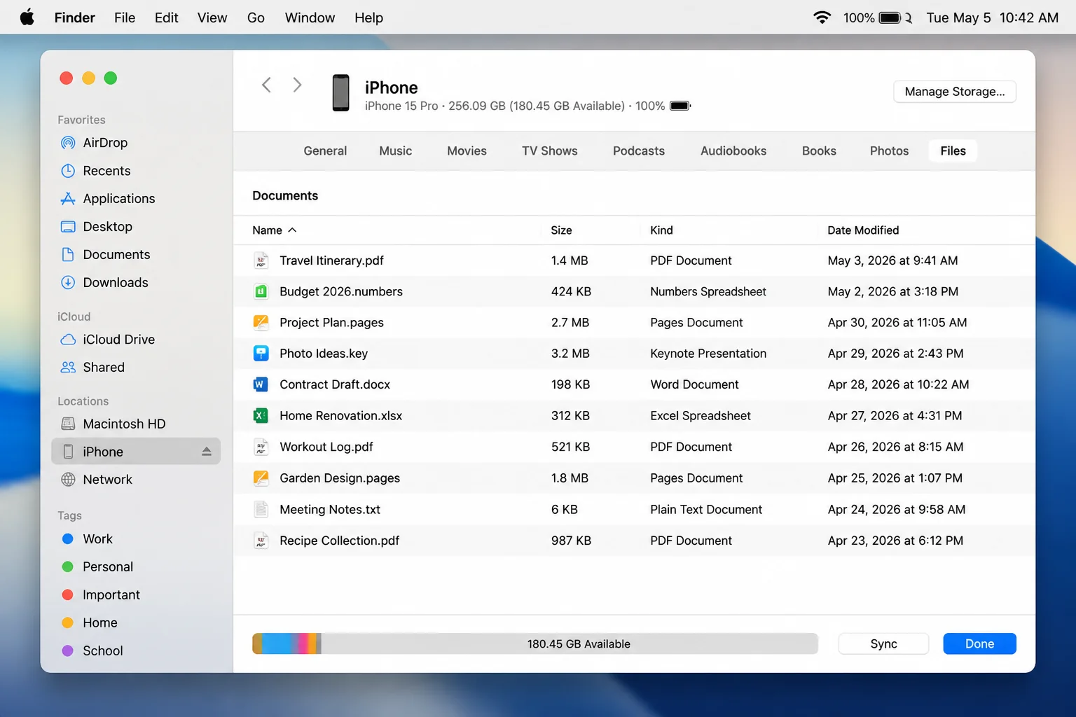Image resolution: width=1076 pixels, height=717 pixels.
Task: Go back with the left chevron
Action: [266, 85]
